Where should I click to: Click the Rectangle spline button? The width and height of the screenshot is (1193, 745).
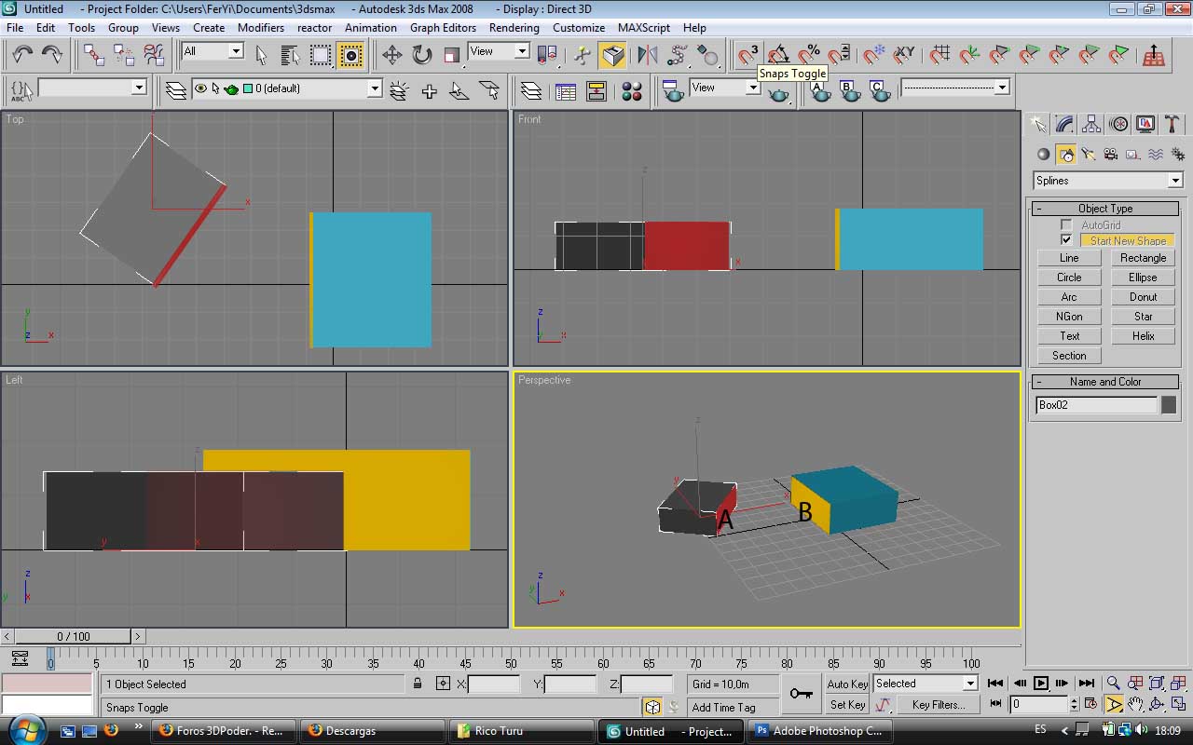(x=1144, y=258)
